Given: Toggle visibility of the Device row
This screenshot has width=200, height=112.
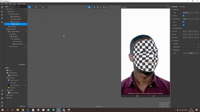Looking at the screenshot, I should coord(26,9).
